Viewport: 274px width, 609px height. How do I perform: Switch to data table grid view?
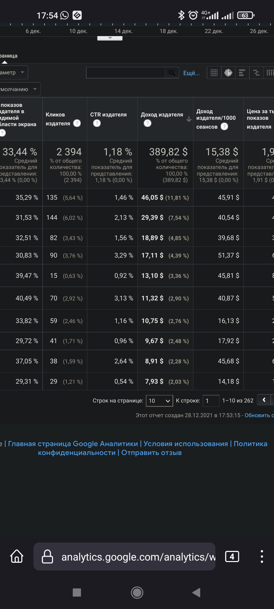[x=214, y=73]
